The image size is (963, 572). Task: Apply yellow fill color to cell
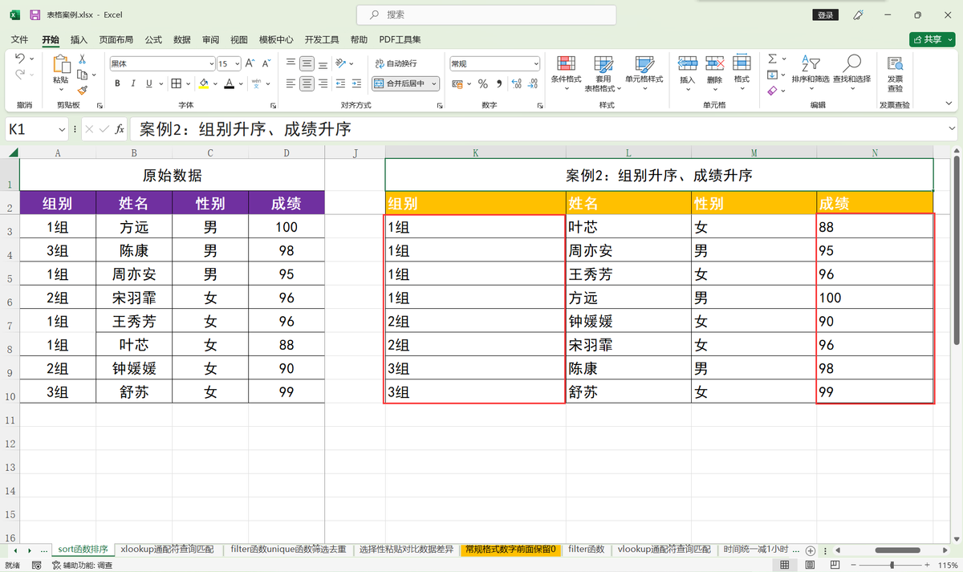click(204, 83)
